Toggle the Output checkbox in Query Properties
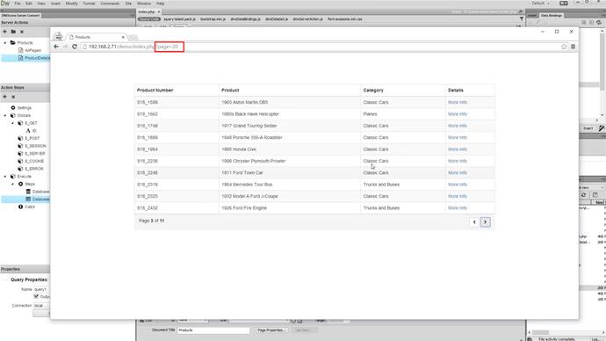Viewport: 606px width, 341px height. click(x=36, y=296)
